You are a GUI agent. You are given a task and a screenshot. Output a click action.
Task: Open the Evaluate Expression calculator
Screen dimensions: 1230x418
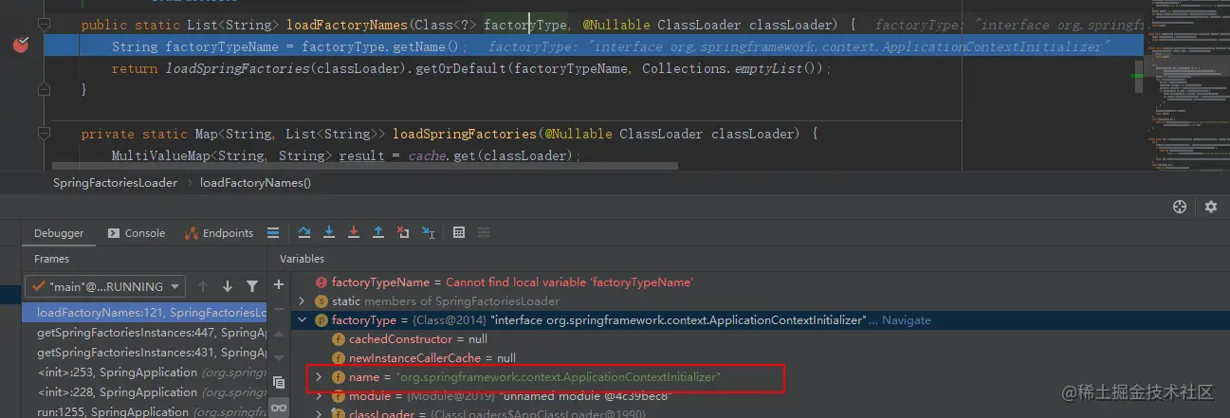point(459,232)
